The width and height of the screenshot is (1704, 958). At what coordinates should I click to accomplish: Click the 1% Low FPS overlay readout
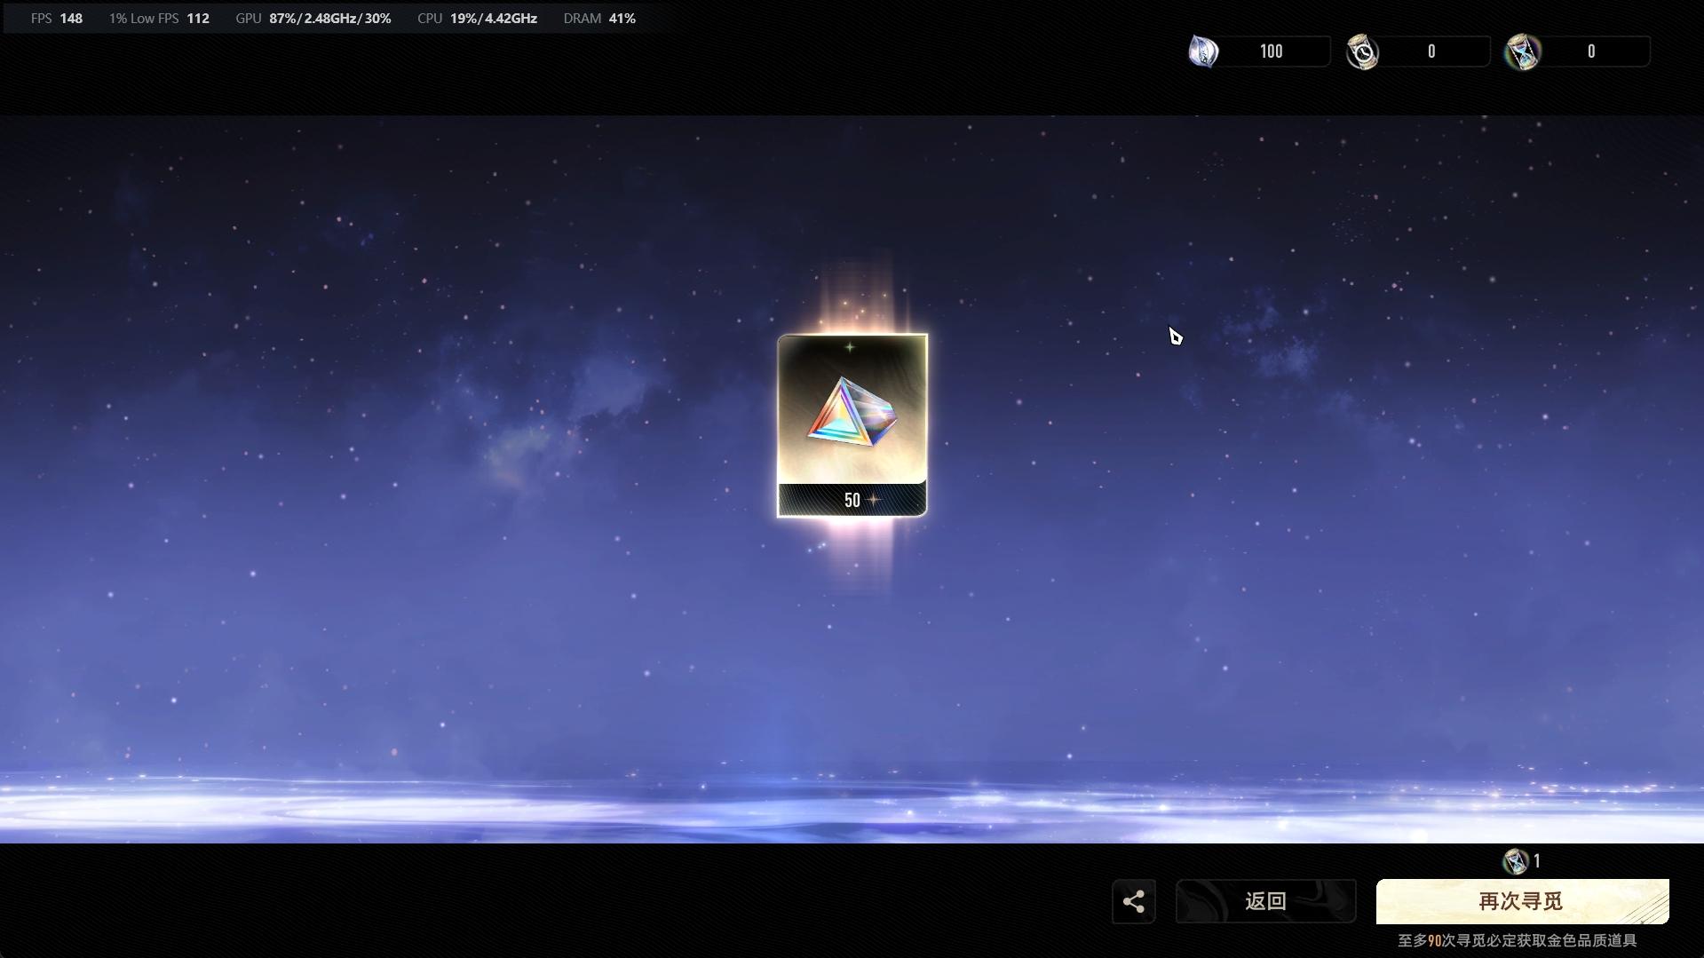pyautogui.click(x=159, y=19)
